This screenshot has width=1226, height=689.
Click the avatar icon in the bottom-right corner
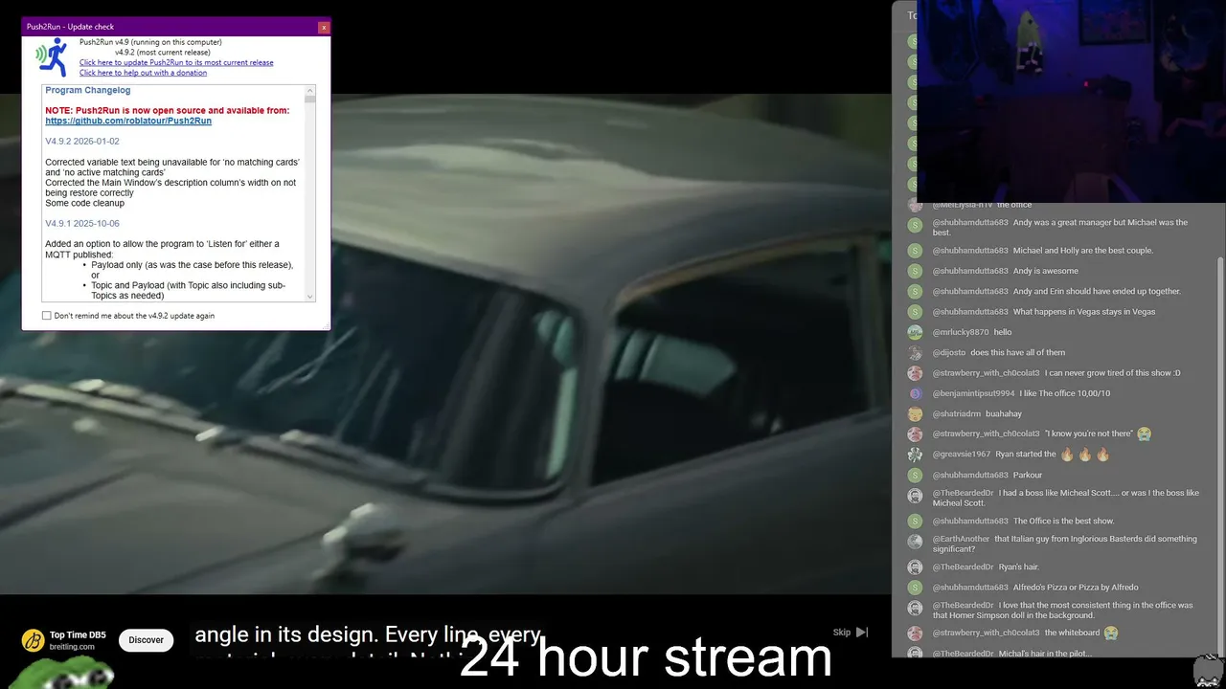coord(1208,671)
